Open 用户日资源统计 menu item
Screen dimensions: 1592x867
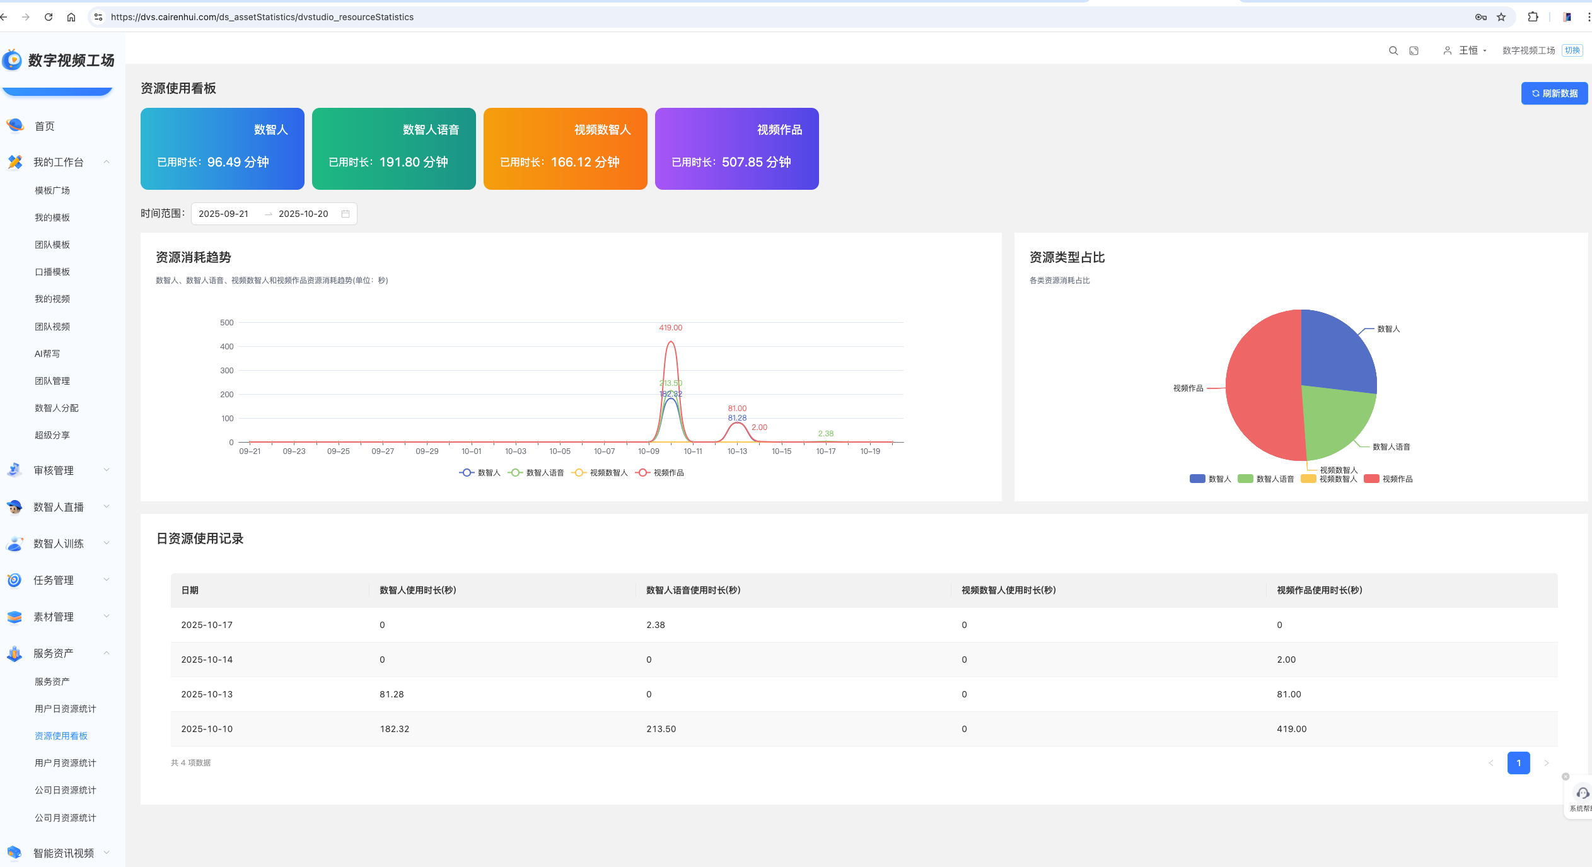[66, 709]
